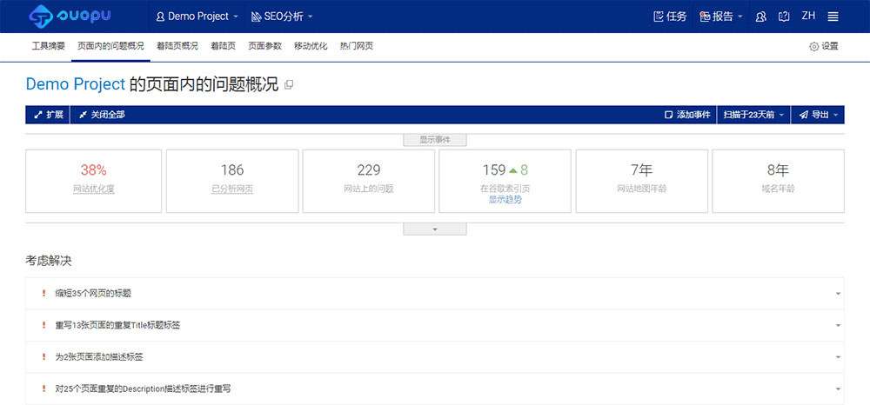Screen dimensions: 870x405
Task: Expand the Description描述标签 row chevron
Action: tap(838, 389)
